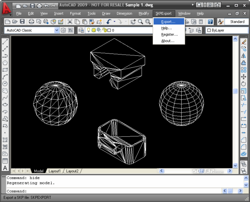The width and height of the screenshot is (250, 202).
Task: Click the command window scroll up arrow
Action: coord(246,178)
